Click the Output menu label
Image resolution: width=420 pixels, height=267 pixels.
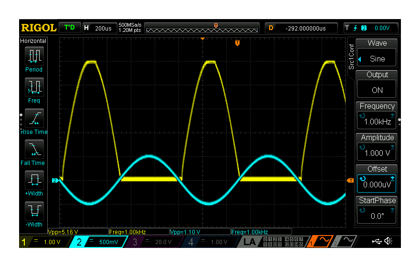click(377, 75)
